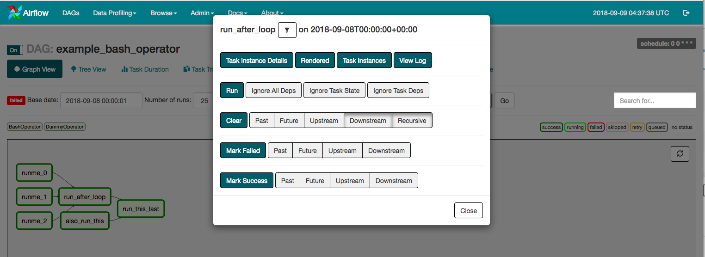Switch to the Tree View tab
Viewport: 705px width, 257px height.
(x=88, y=69)
